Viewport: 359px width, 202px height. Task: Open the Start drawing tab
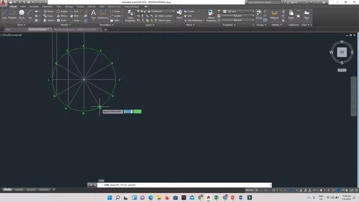point(15,30)
